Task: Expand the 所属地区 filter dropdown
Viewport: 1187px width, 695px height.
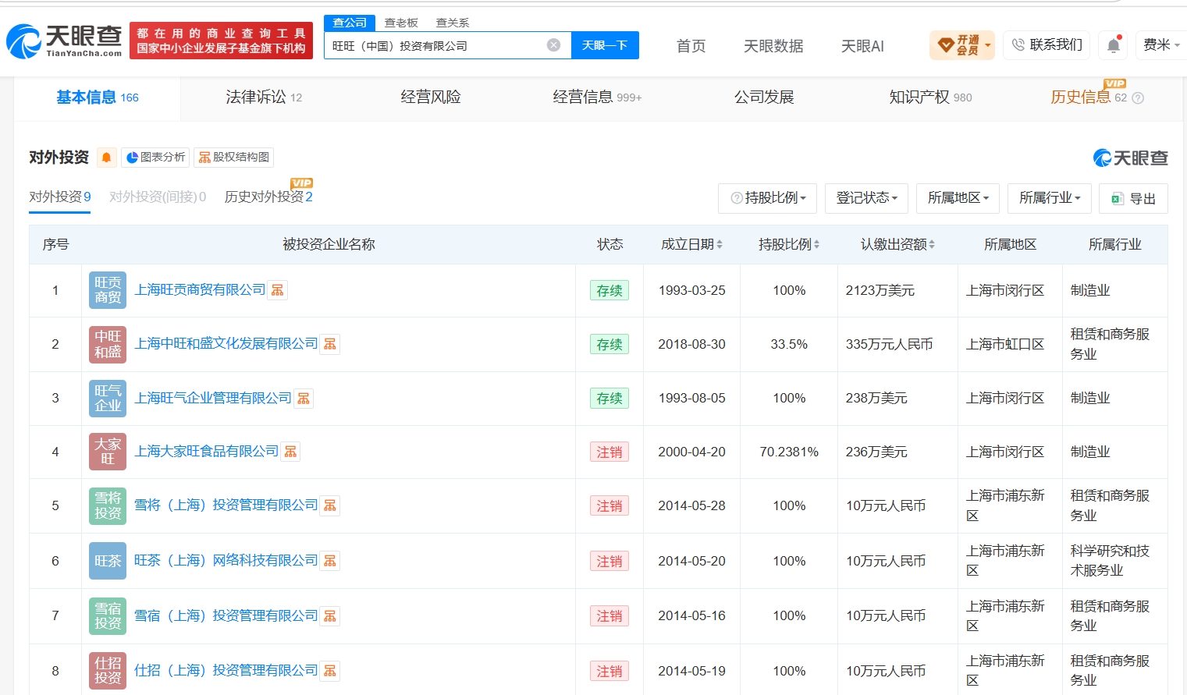Action: 958,198
